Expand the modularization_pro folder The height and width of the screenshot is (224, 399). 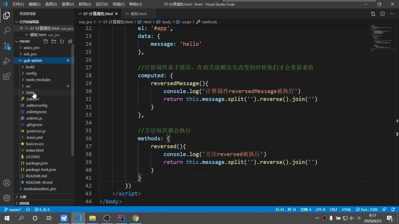(40, 189)
